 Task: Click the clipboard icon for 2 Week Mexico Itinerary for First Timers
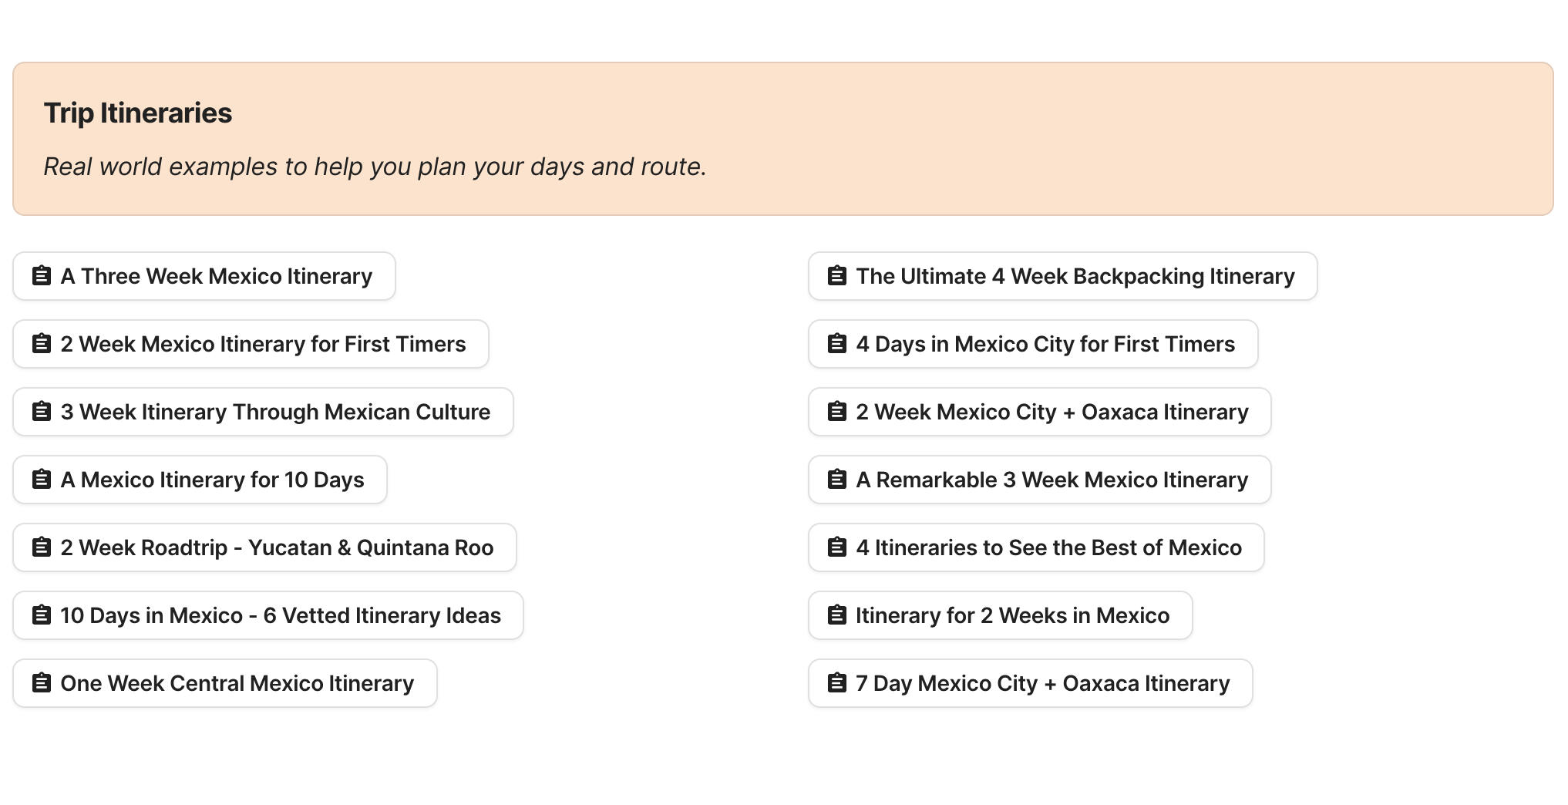click(41, 344)
